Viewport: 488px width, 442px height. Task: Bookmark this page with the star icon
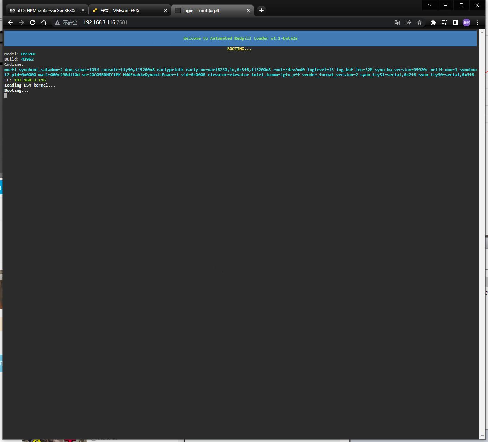tap(420, 22)
